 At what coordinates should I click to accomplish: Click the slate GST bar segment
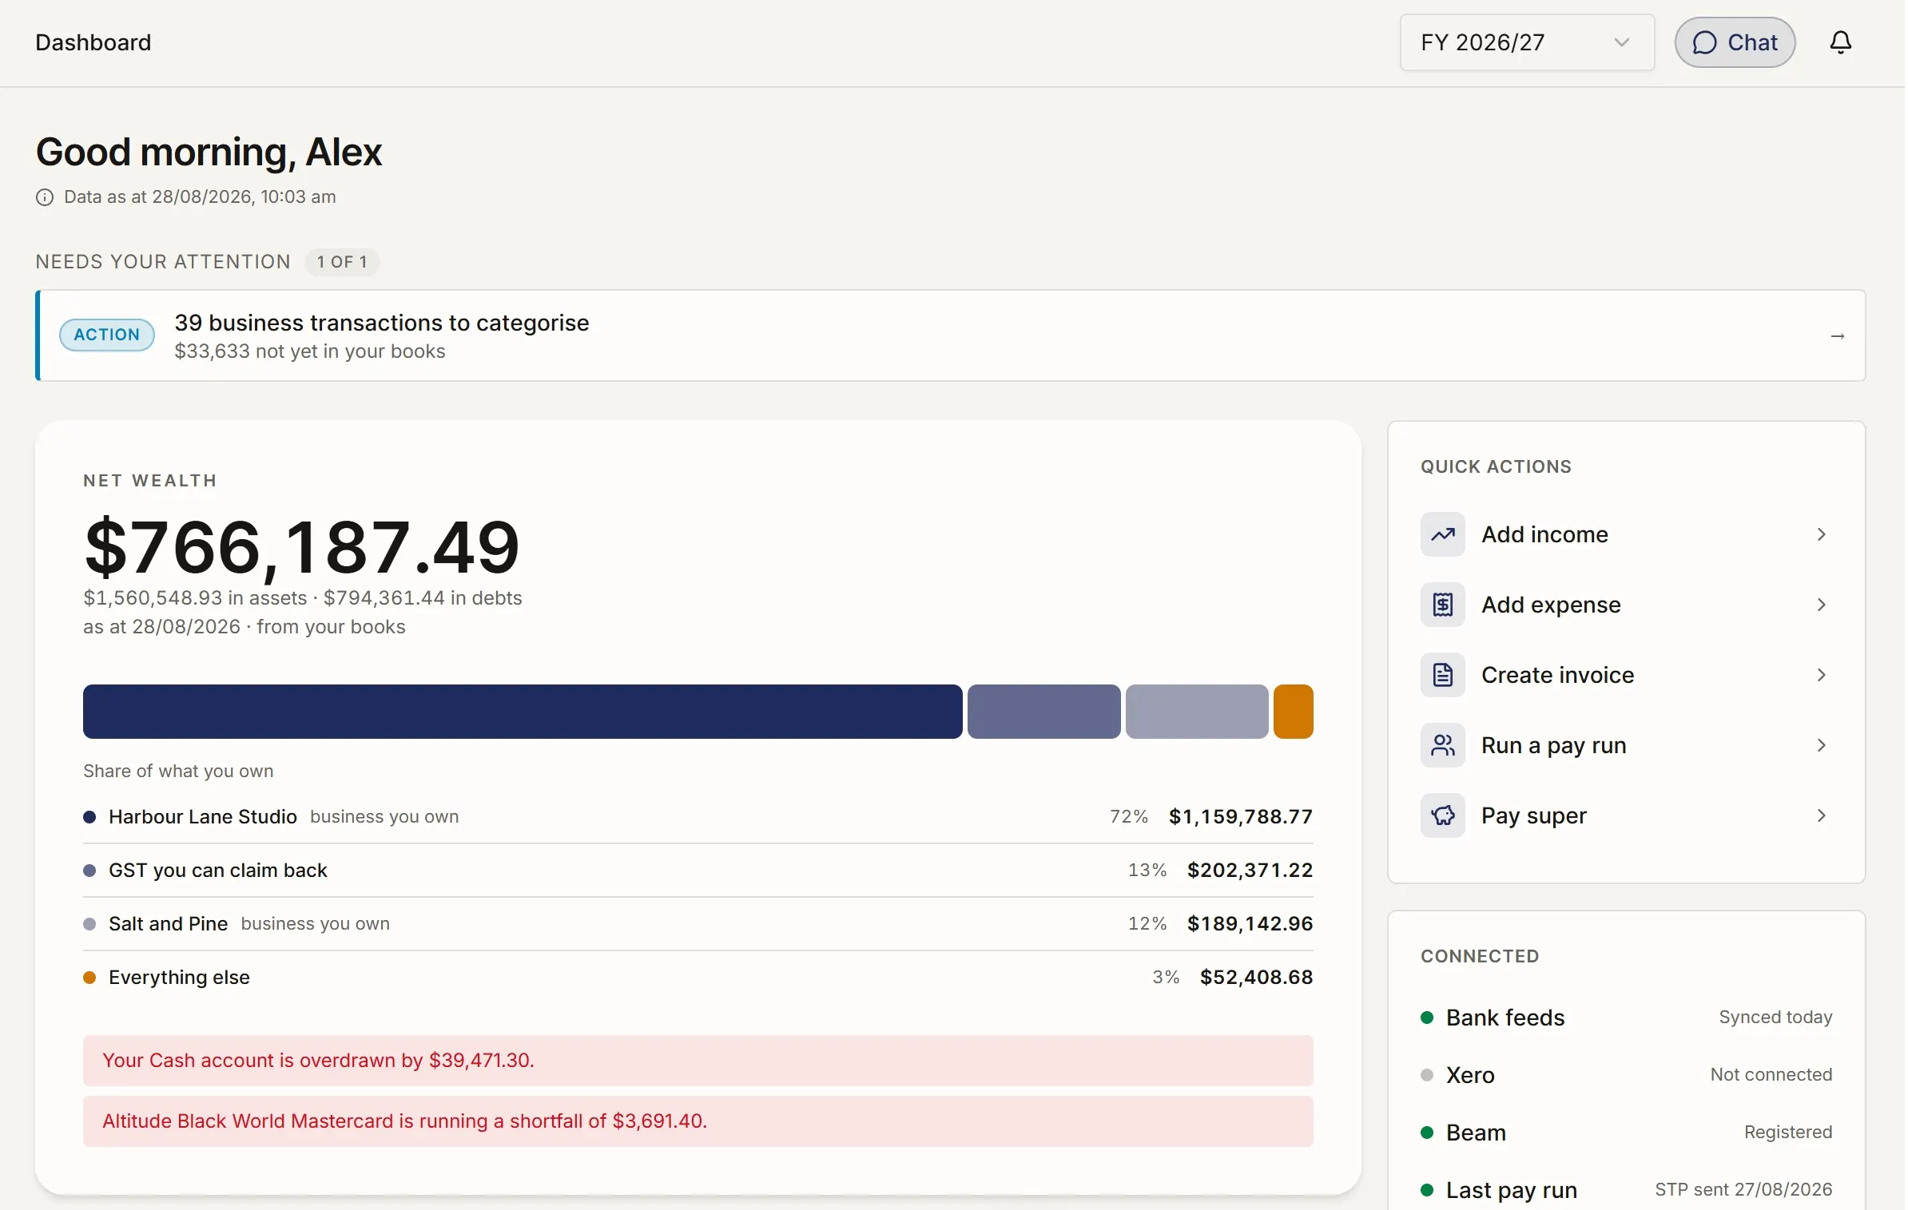point(1043,712)
